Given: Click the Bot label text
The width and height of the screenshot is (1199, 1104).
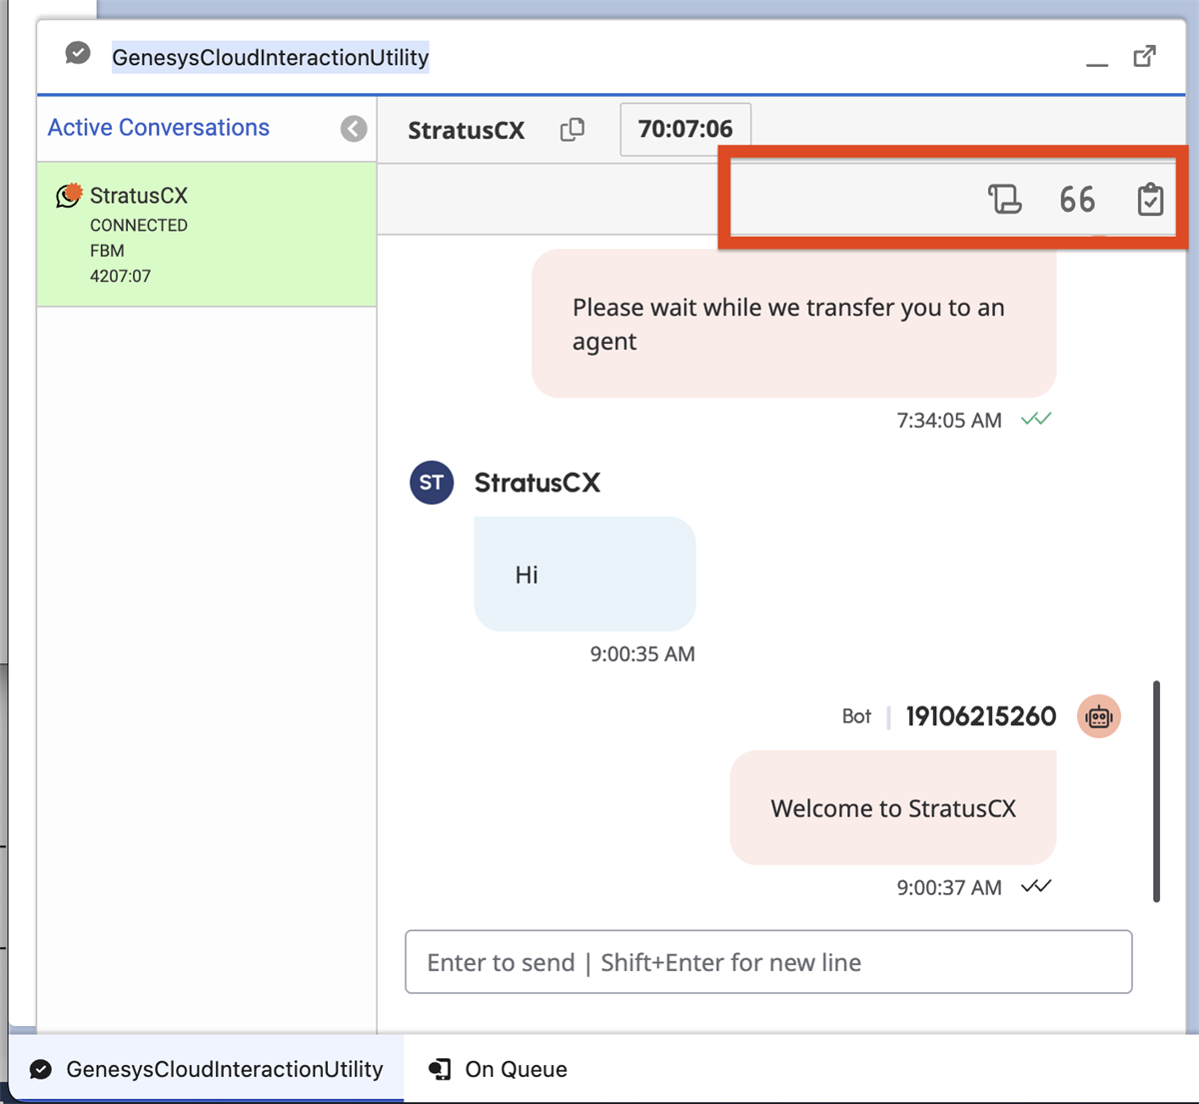Looking at the screenshot, I should click(x=856, y=716).
